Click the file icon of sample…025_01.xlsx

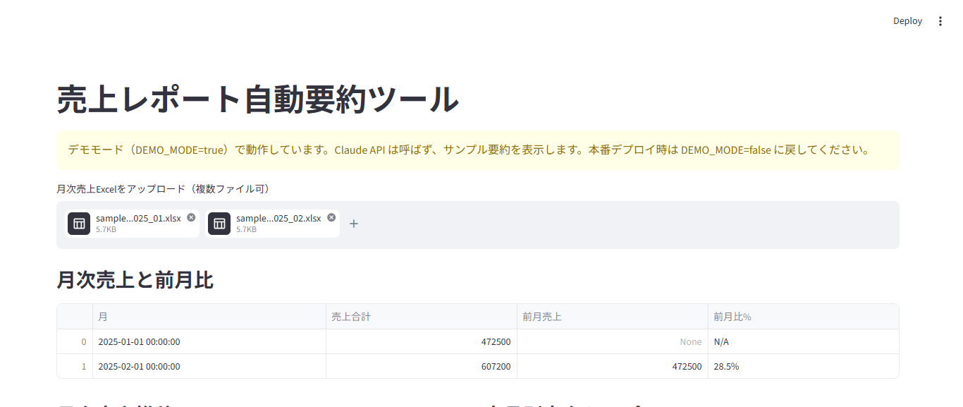[79, 224]
